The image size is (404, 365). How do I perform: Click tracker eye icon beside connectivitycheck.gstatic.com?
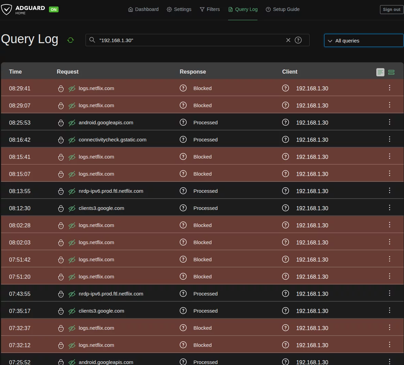[72, 140]
